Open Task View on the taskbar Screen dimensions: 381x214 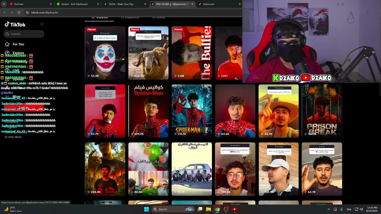[x=200, y=209]
